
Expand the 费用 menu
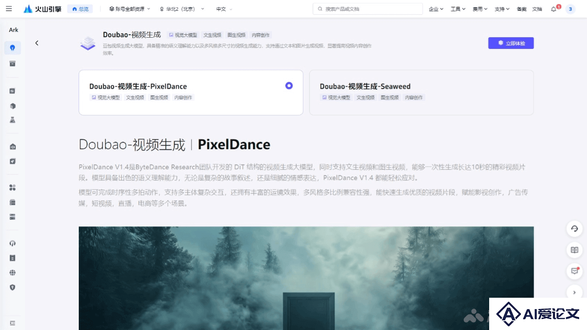pos(480,9)
